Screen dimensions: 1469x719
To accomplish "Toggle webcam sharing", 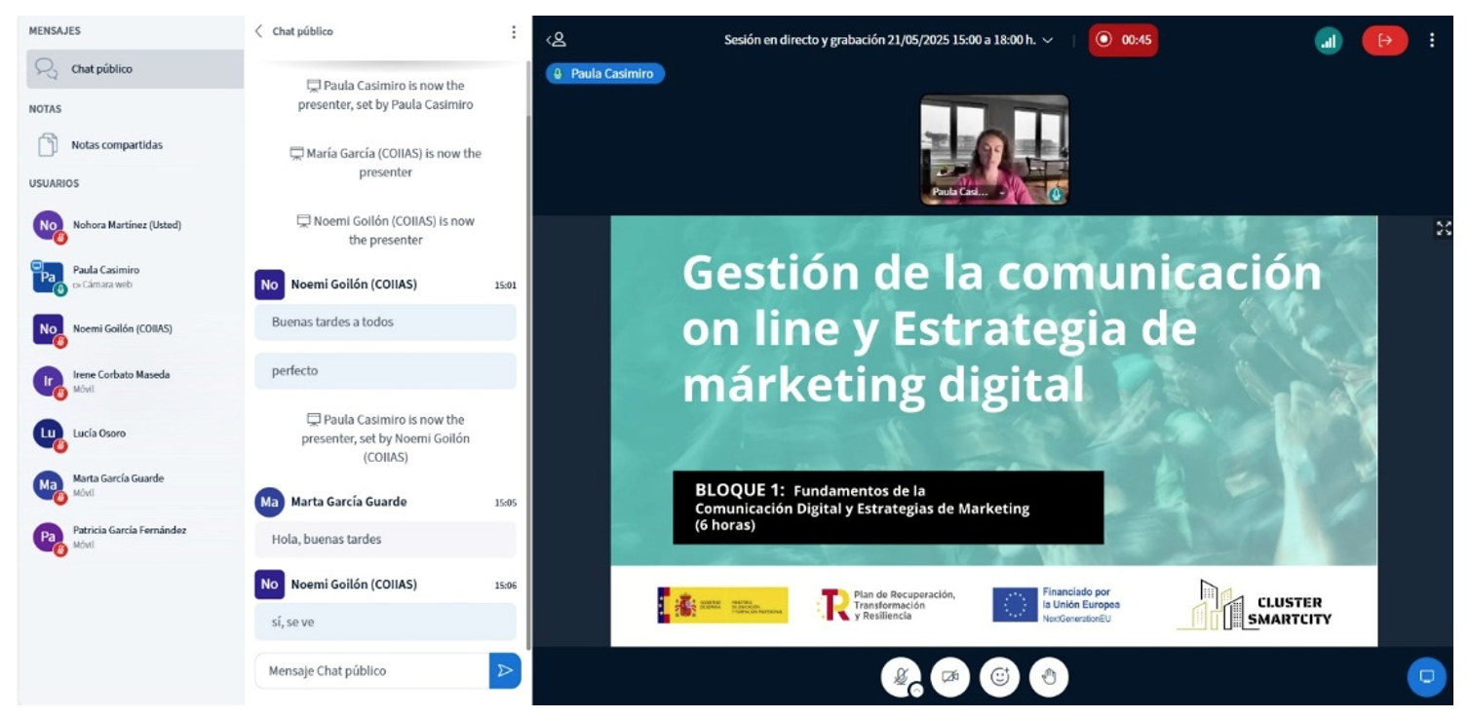I will [x=949, y=677].
